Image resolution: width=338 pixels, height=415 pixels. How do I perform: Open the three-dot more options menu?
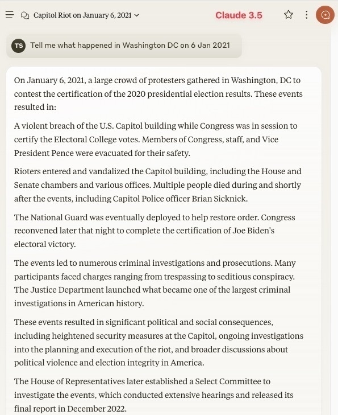306,15
